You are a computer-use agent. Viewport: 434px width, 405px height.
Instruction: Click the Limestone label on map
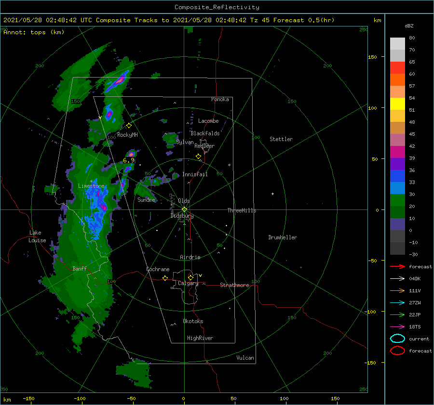[91, 186]
